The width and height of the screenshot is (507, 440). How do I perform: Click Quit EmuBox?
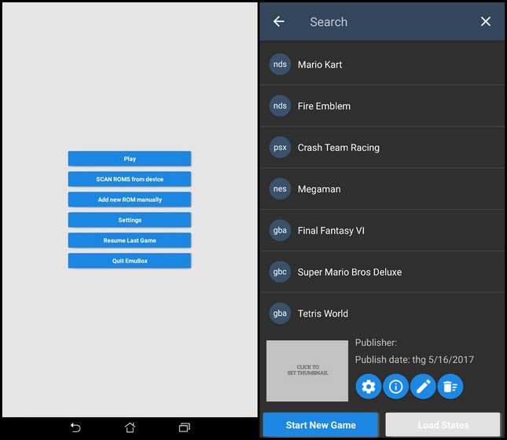pyautogui.click(x=130, y=261)
